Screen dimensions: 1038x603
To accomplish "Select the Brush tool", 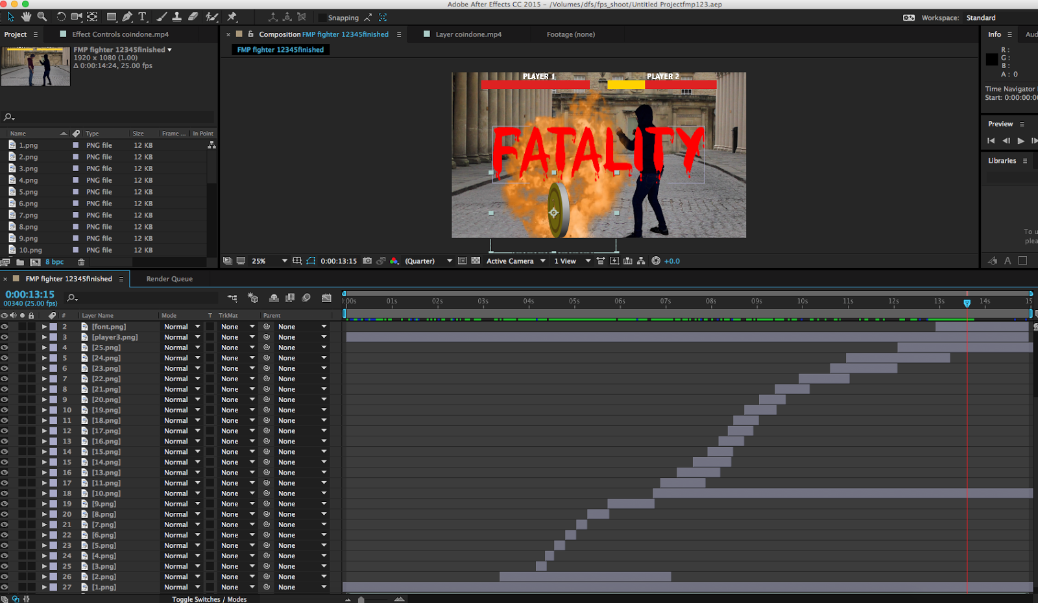I will [x=162, y=17].
